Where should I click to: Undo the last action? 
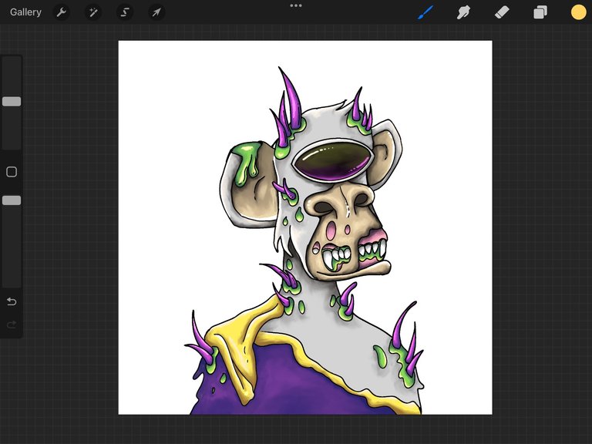(12, 301)
